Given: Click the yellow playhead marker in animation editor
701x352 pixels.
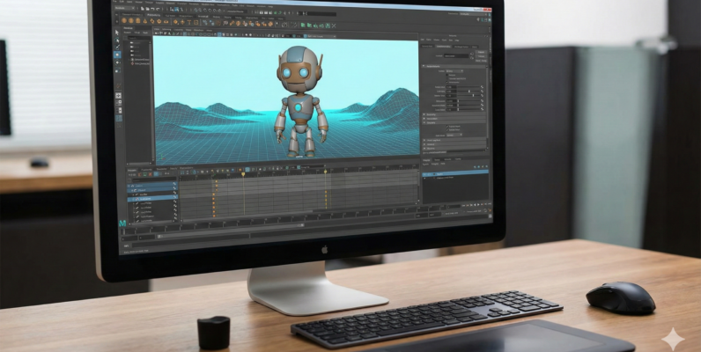Looking at the screenshot, I should click(243, 174).
